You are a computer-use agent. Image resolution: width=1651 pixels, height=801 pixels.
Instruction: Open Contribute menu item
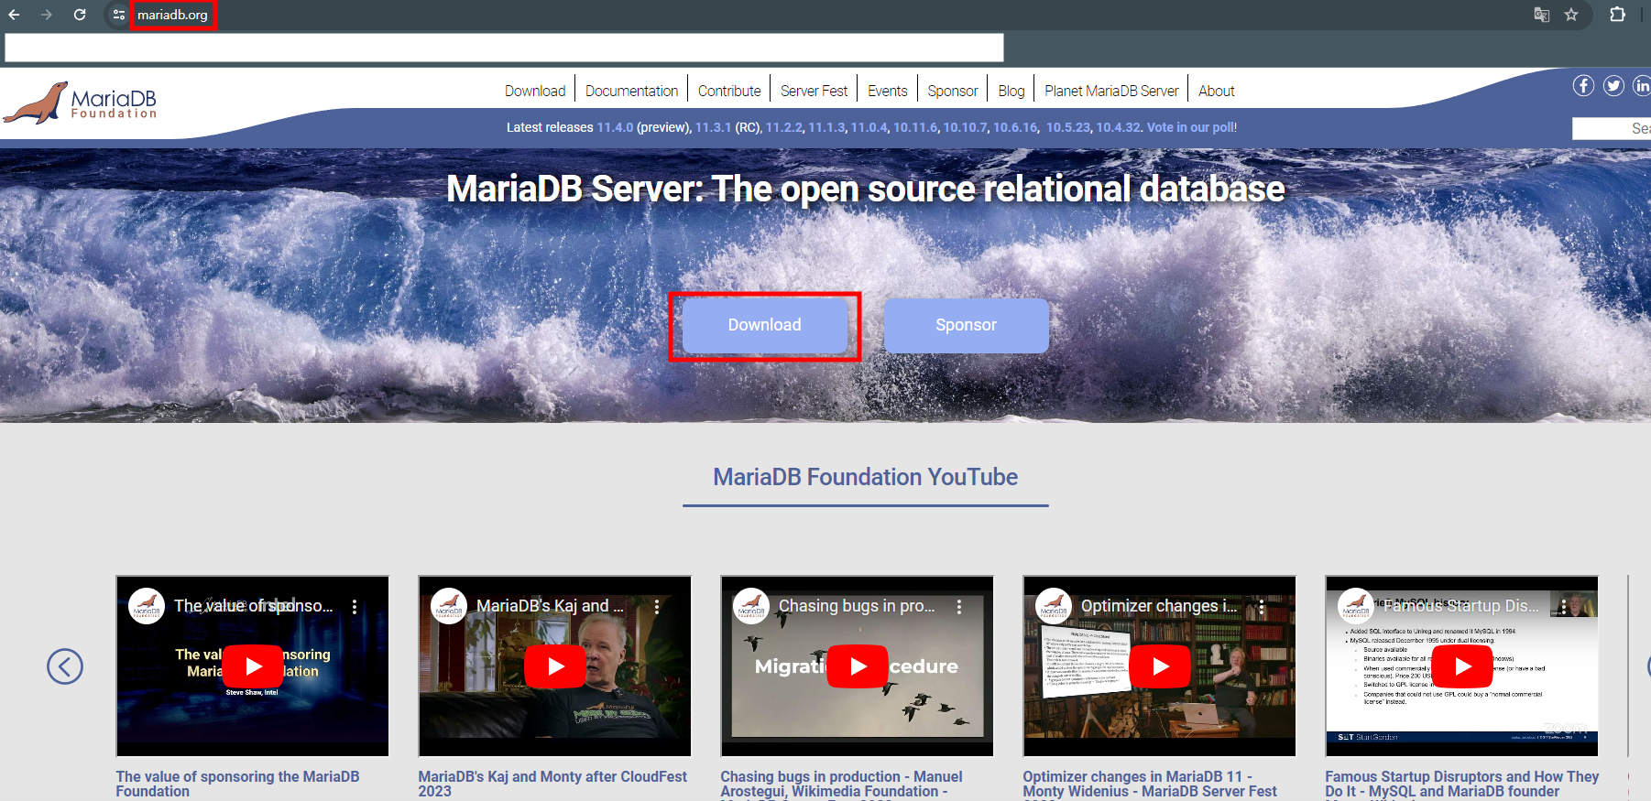pos(729,91)
